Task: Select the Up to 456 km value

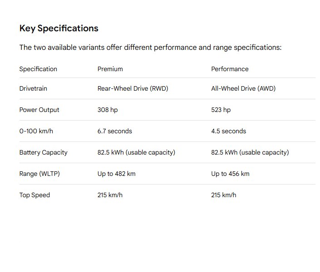Action: point(230,174)
